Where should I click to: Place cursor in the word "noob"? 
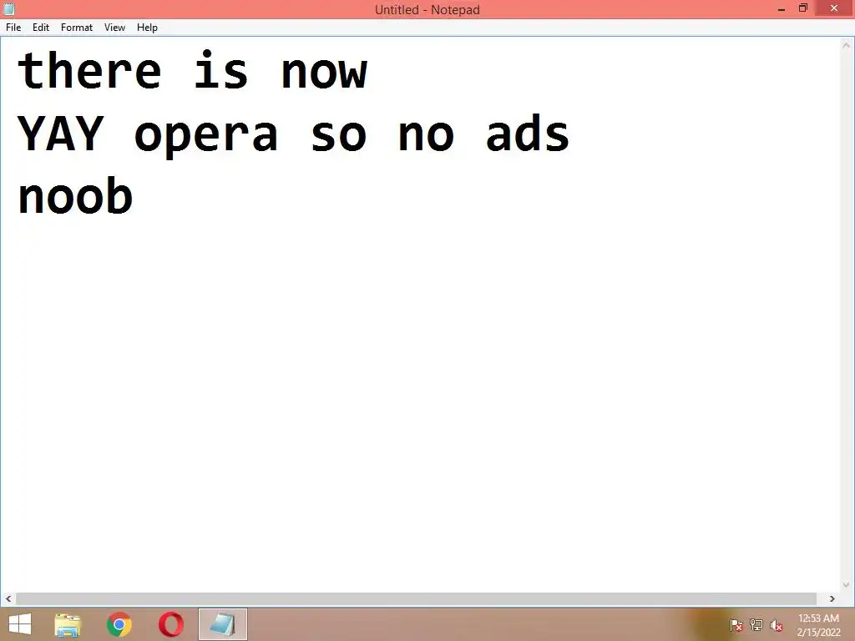[x=75, y=195]
